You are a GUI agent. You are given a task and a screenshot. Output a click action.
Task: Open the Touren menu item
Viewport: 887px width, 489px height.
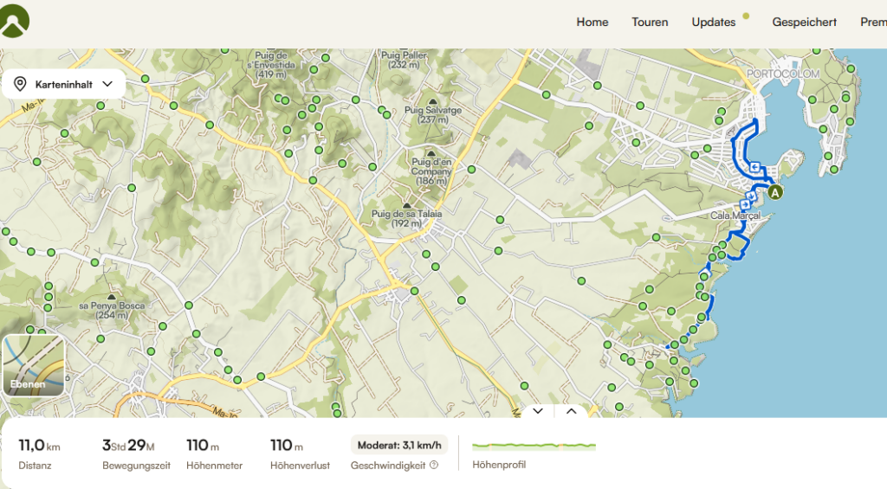[650, 23]
